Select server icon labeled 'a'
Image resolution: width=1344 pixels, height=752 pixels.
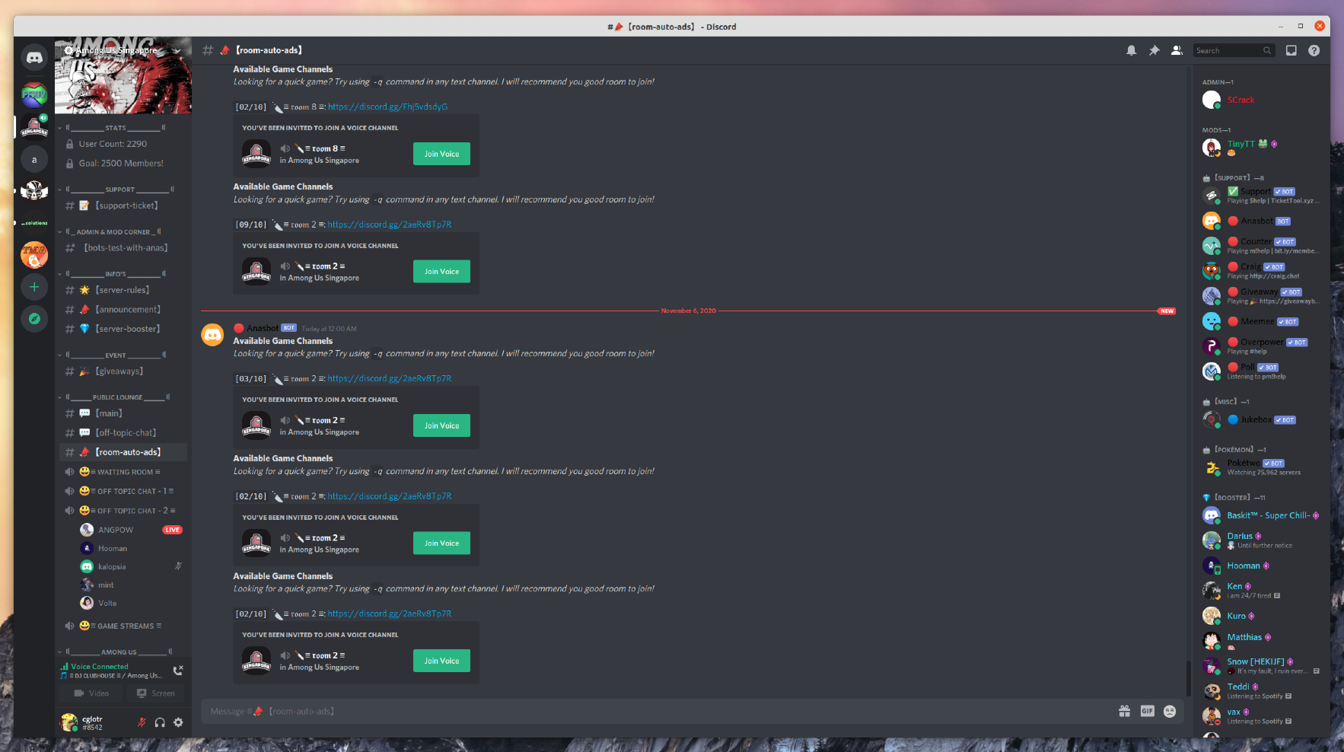point(34,159)
